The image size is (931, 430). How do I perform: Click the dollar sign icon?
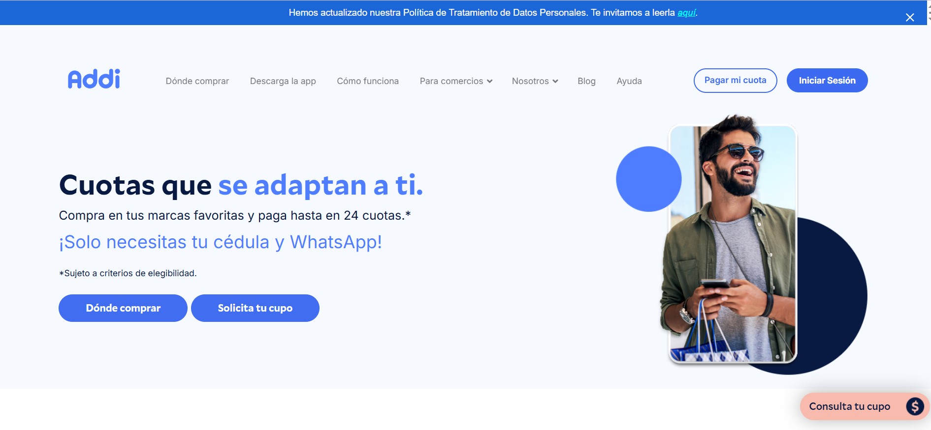tap(915, 406)
